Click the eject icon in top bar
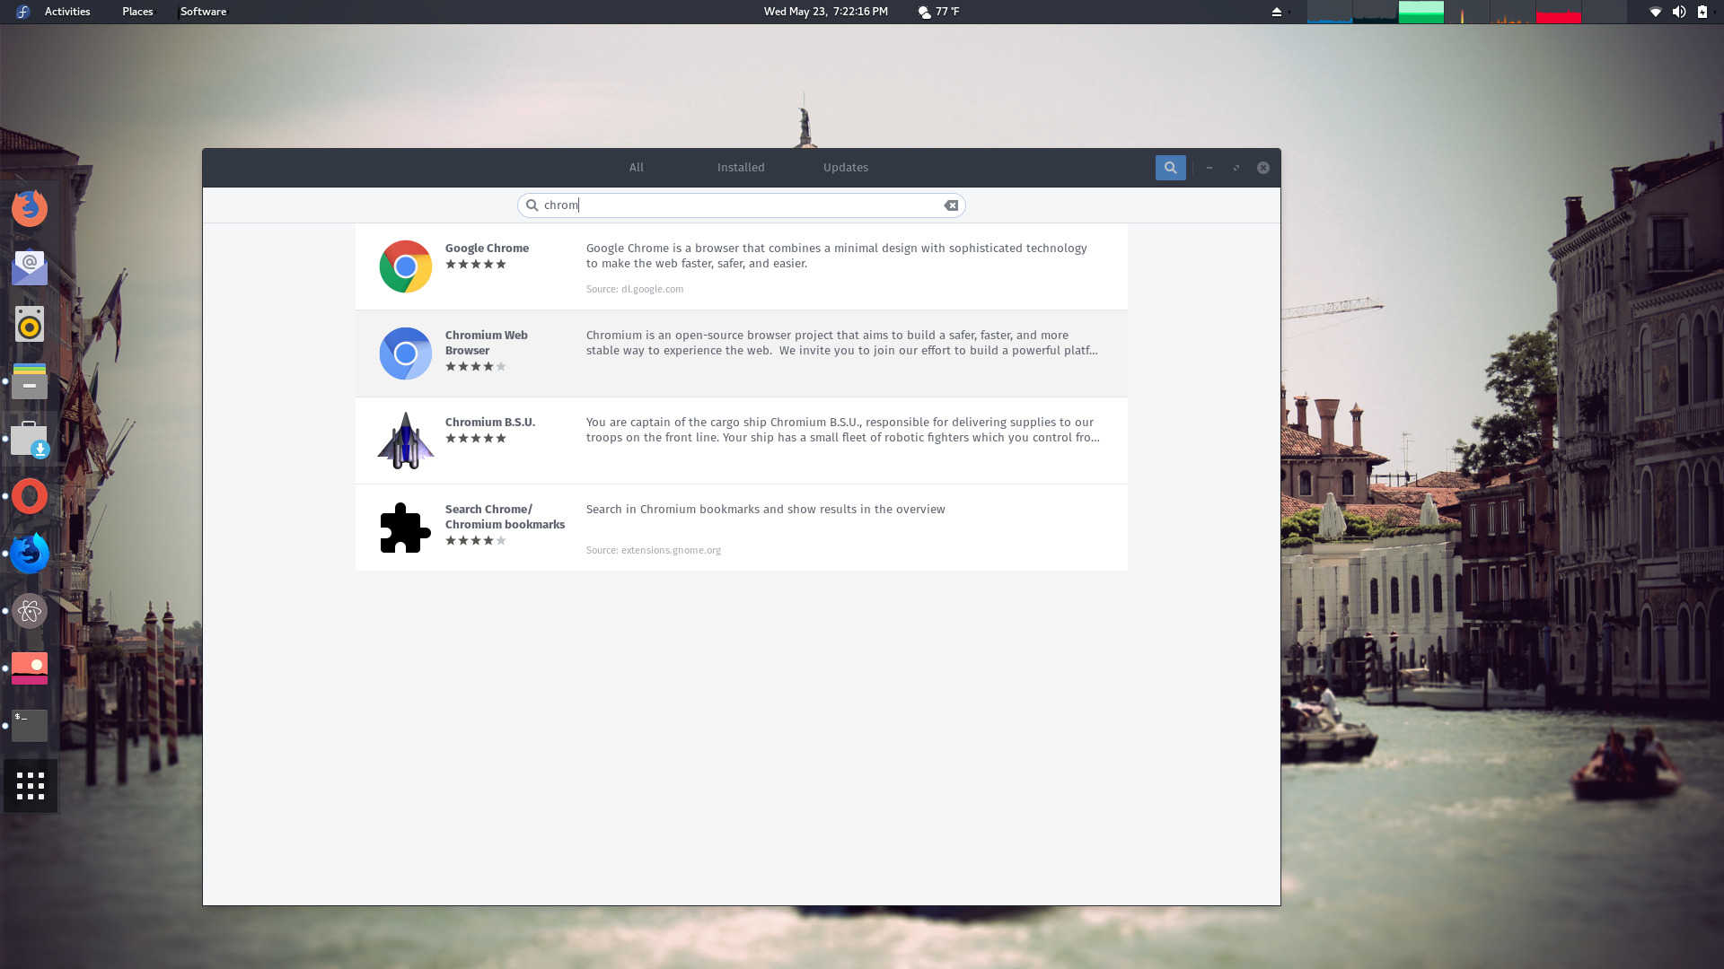 pos(1276,12)
